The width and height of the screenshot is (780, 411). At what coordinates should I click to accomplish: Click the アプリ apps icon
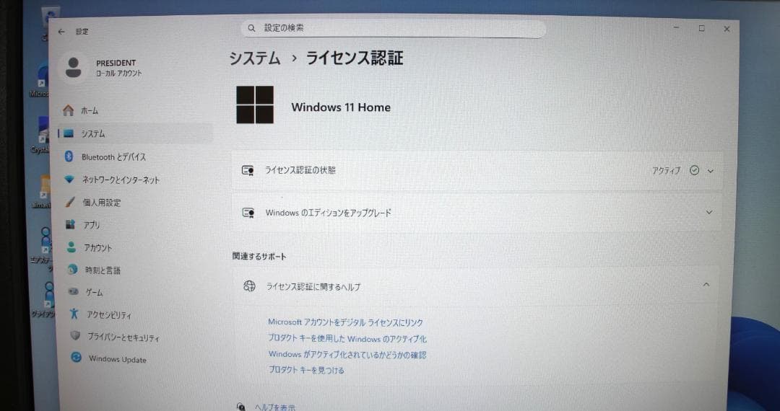[x=71, y=224]
